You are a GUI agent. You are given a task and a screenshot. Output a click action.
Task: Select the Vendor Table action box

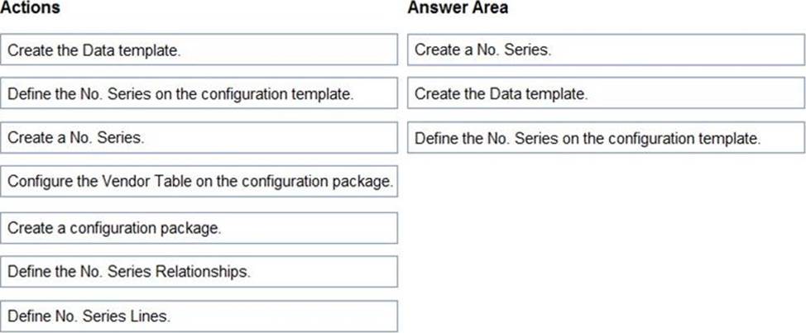[x=199, y=182]
